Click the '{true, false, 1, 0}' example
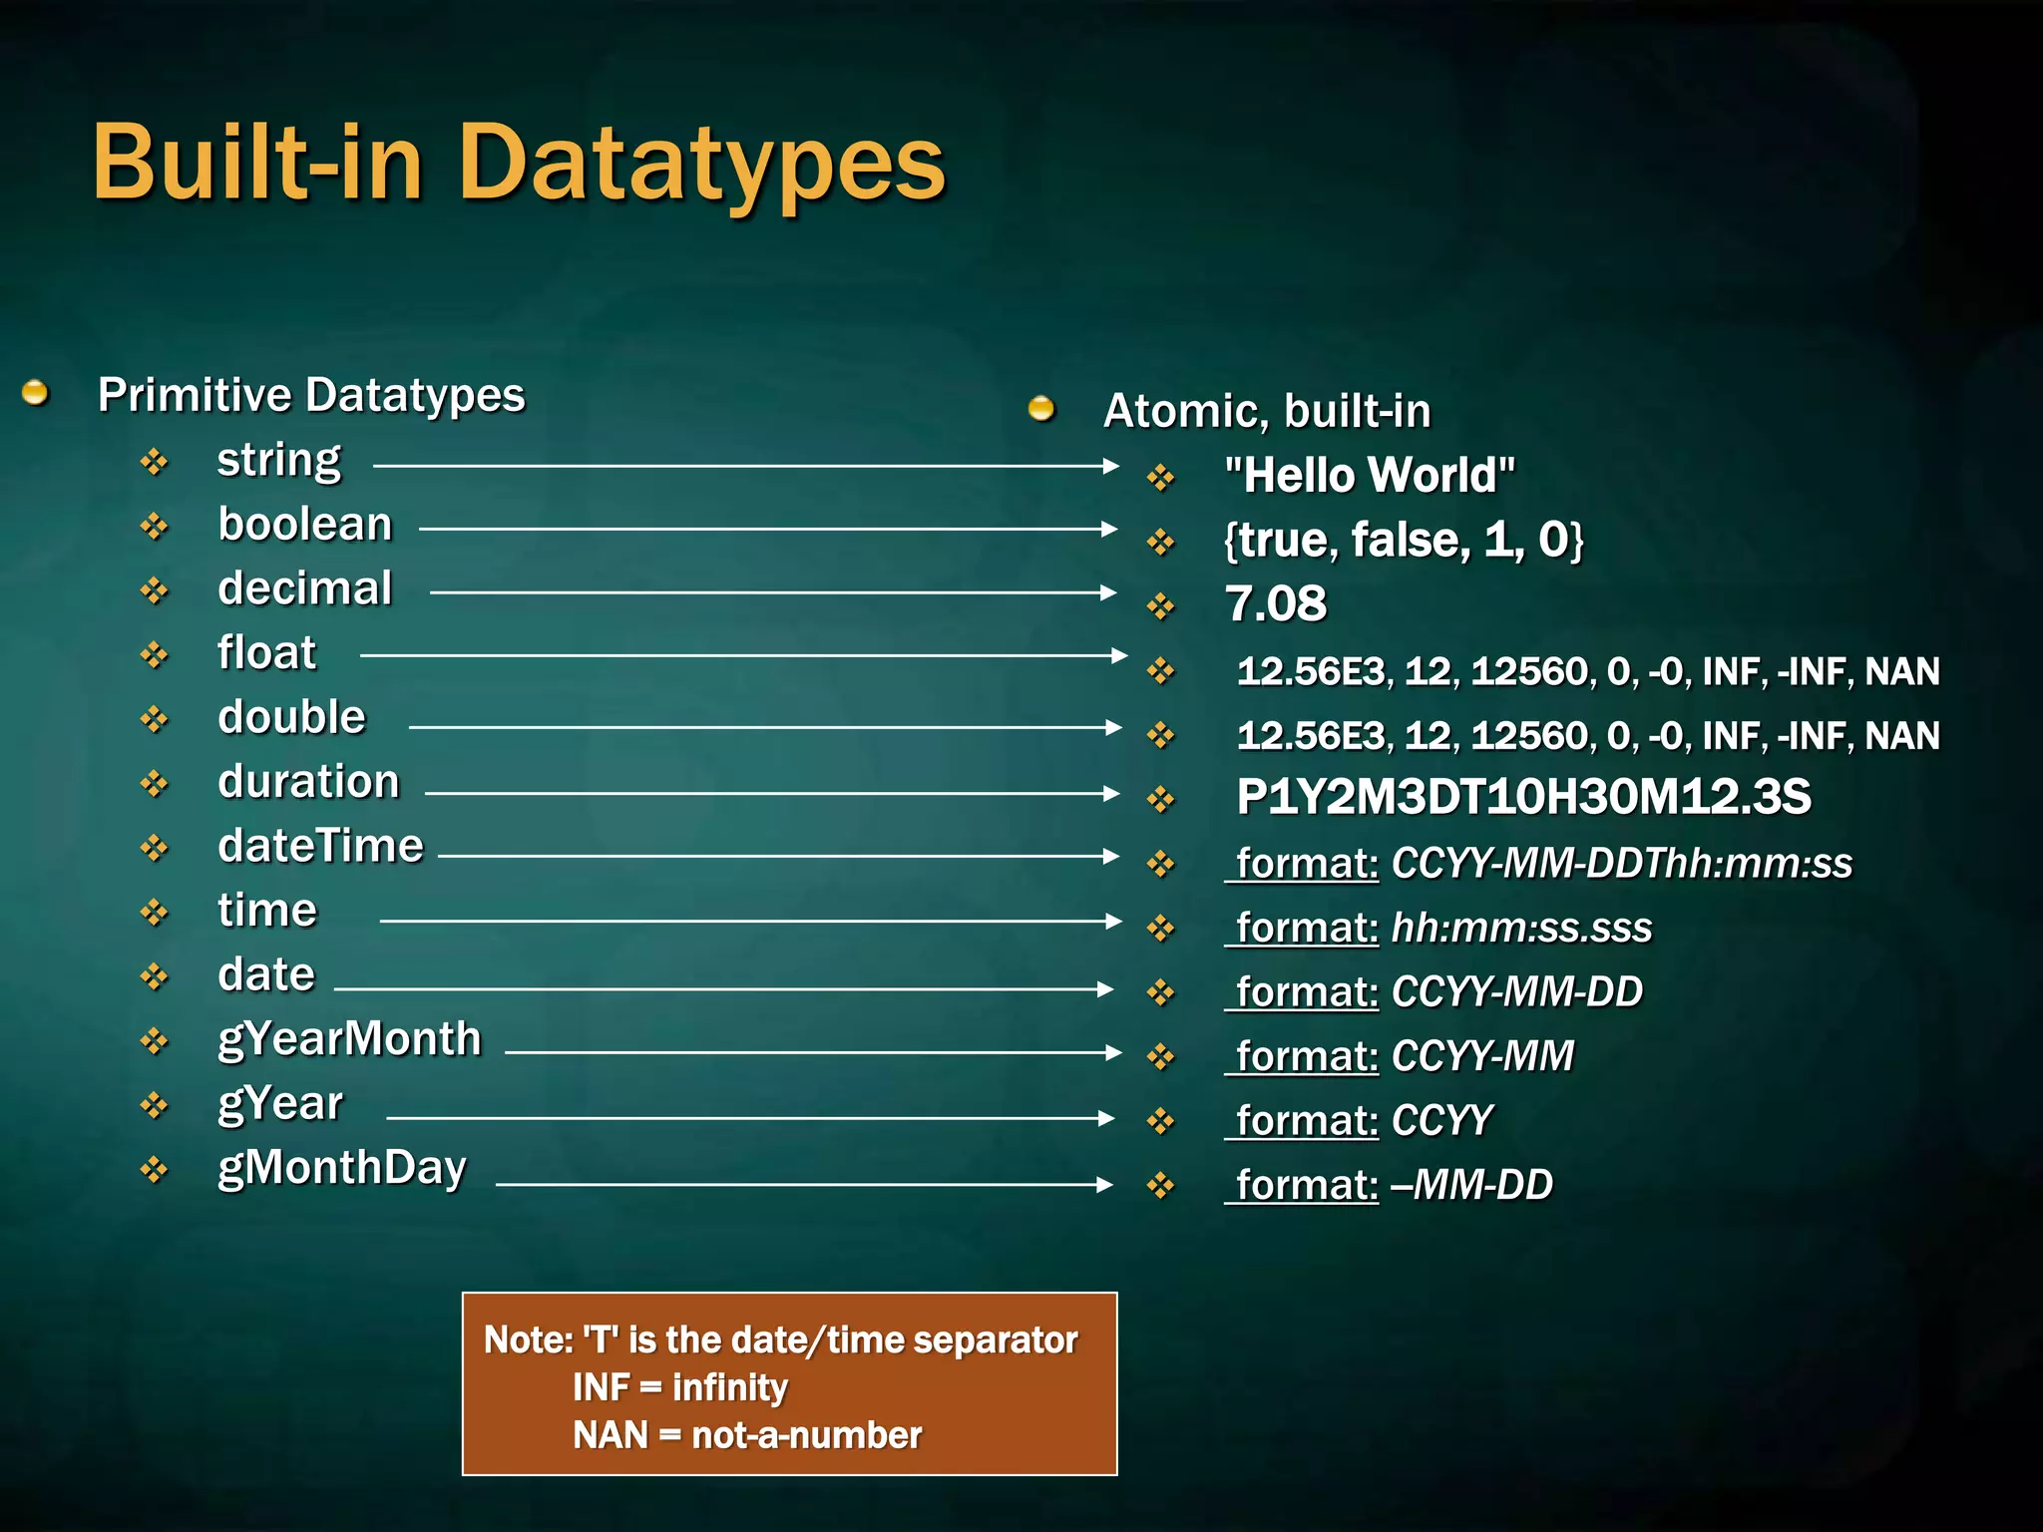Image resolution: width=2043 pixels, height=1532 pixels. pos(1404,541)
